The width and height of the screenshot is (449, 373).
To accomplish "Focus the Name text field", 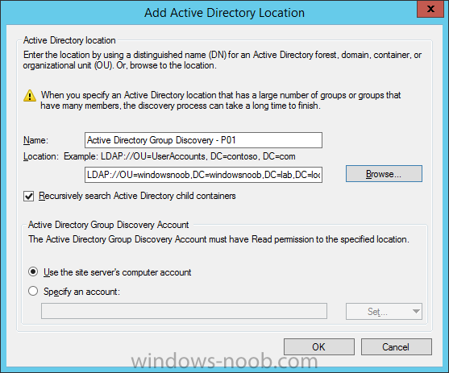I will pos(203,140).
